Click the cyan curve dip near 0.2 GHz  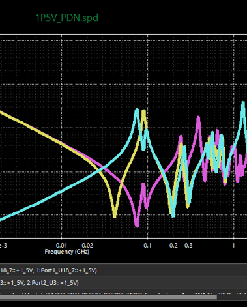pos(173,216)
